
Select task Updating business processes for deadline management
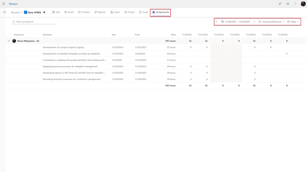[x=70, y=66]
